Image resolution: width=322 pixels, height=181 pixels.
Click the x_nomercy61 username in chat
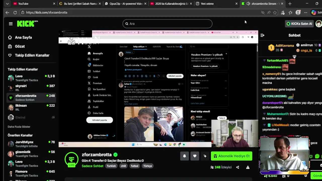point(271,74)
